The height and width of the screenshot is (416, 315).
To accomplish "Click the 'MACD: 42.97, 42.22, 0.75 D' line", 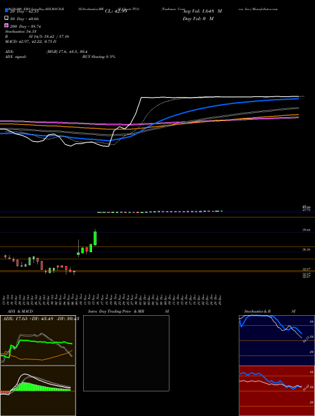I will (x=31, y=42).
